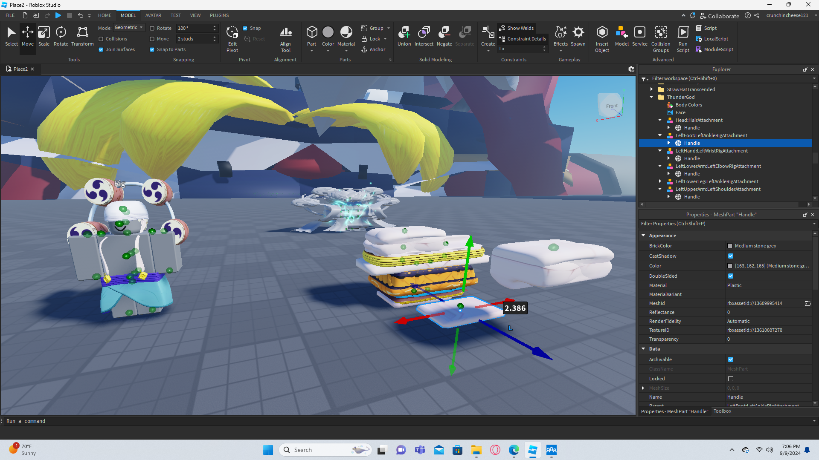Collapse the Appearance properties section
The image size is (819, 460).
643,236
